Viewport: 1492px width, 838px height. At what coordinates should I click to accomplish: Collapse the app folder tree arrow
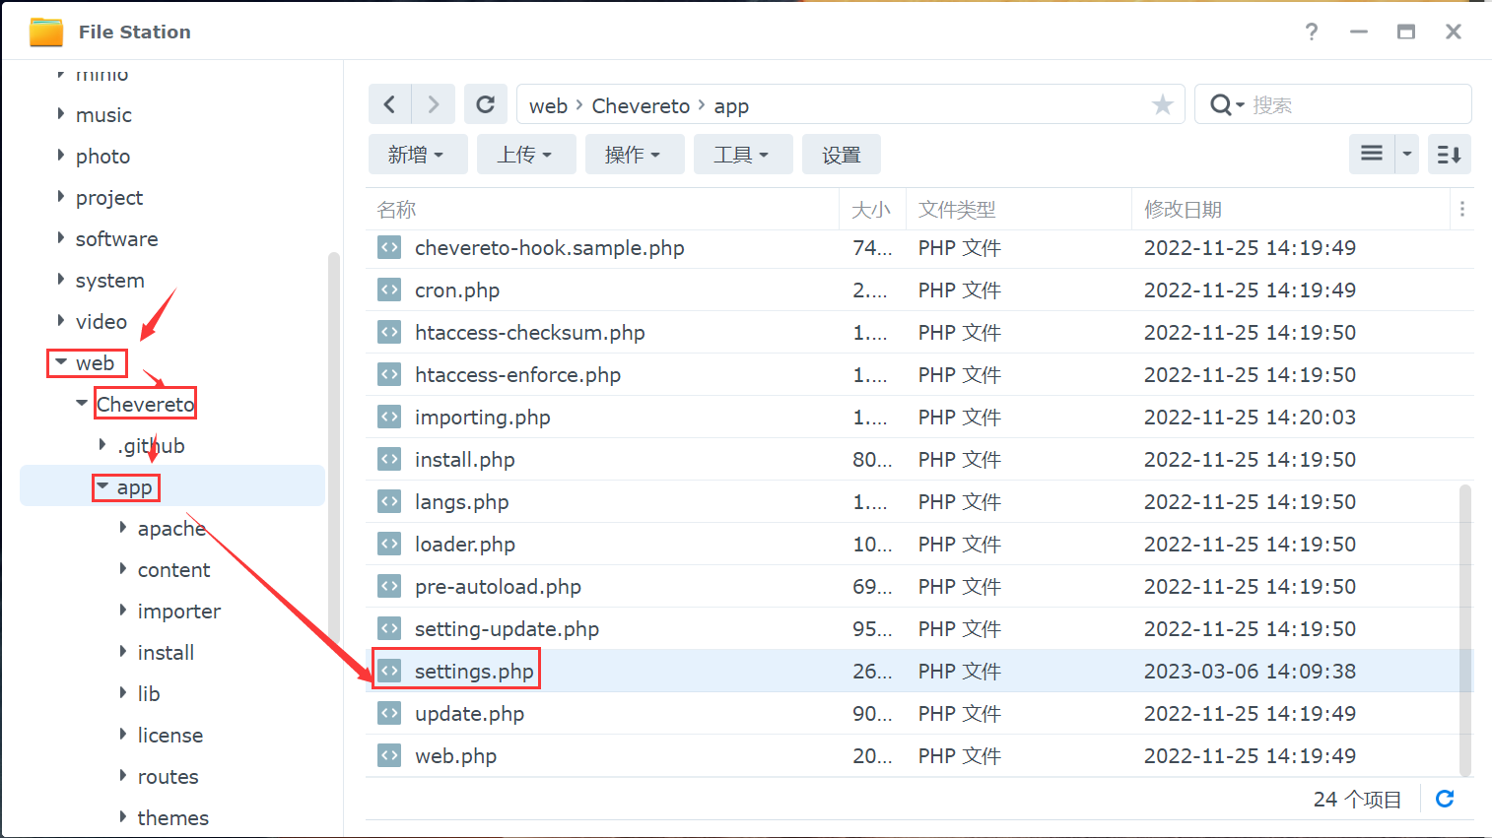(x=102, y=486)
